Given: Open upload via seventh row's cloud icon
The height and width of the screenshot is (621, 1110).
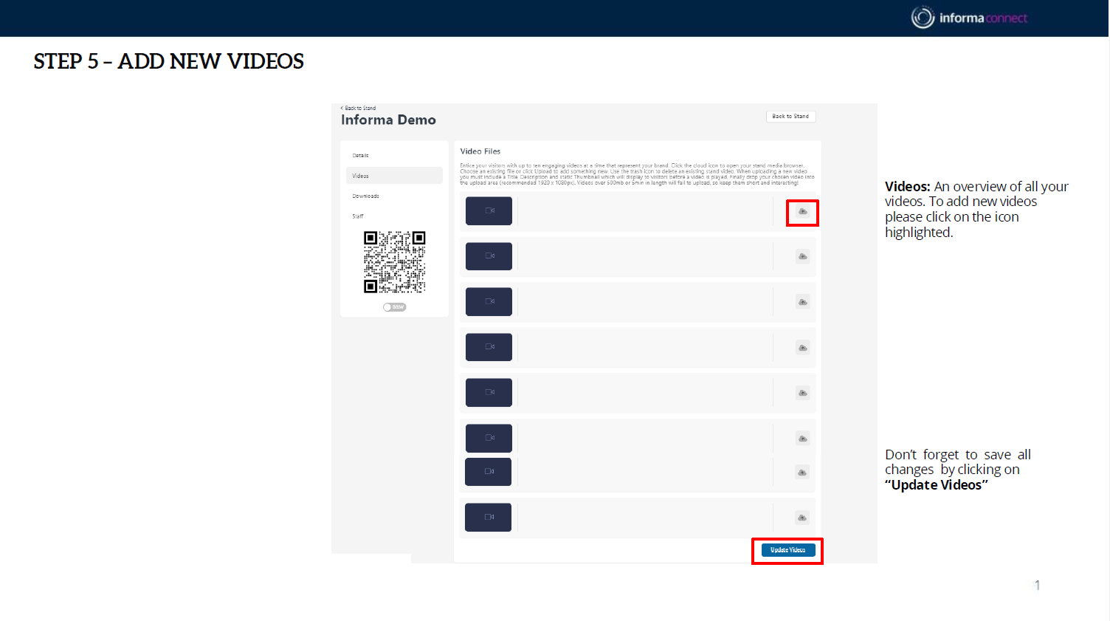Looking at the screenshot, I should 802,473.
